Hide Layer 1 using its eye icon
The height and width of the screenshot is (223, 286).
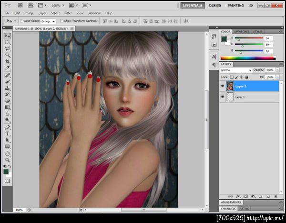(223, 97)
